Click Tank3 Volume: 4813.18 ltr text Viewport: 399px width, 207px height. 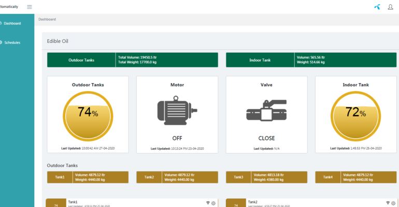coord(268,175)
